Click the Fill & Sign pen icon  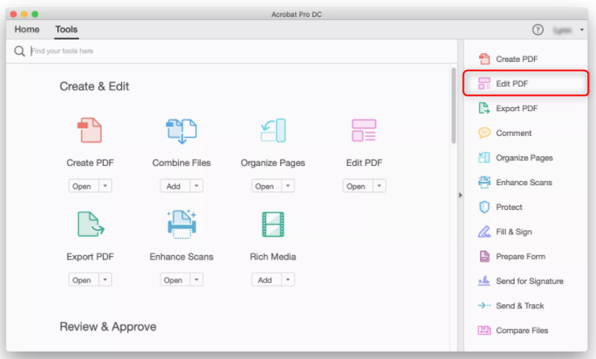click(x=484, y=232)
